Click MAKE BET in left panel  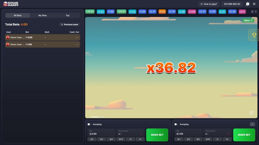coord(157,135)
